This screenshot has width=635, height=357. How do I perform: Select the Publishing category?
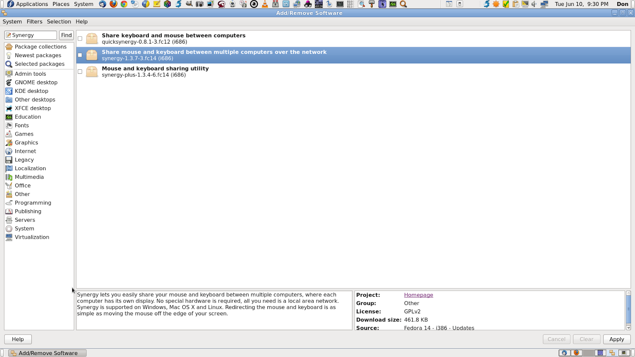pos(39,211)
